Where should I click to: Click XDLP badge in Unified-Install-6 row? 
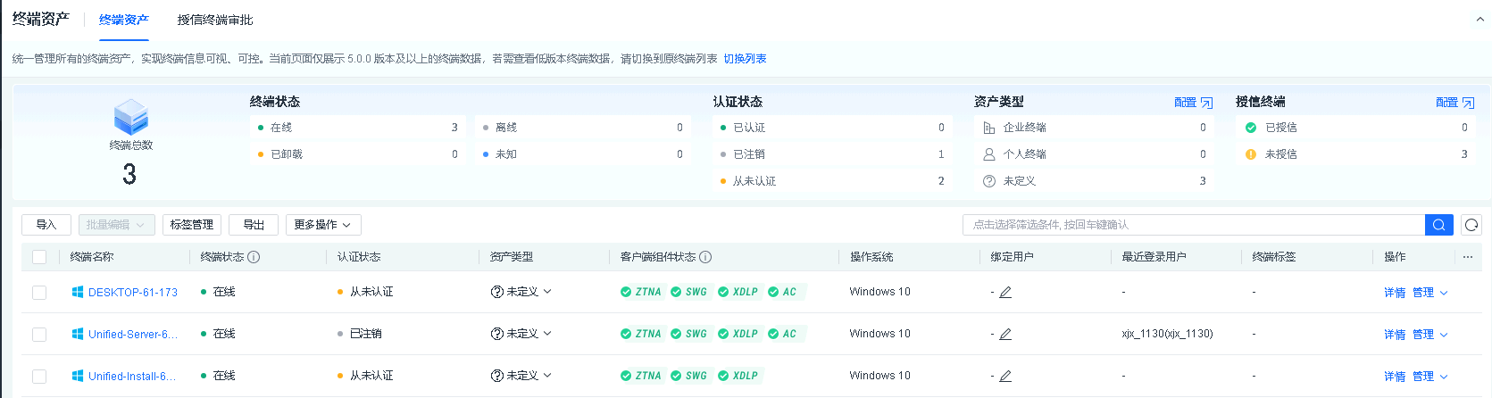pyautogui.click(x=738, y=376)
